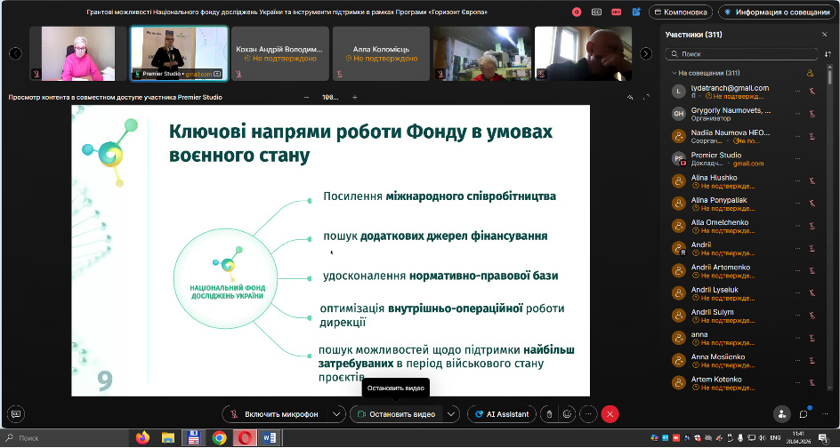Viewport: 840px width, 448px height.
Task: Expand video options dropdown arrow
Action: point(452,414)
